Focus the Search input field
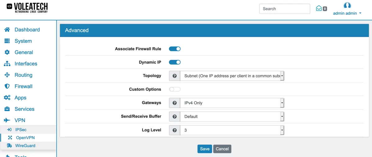Image resolution: width=372 pixels, height=157 pixels. pos(285,9)
